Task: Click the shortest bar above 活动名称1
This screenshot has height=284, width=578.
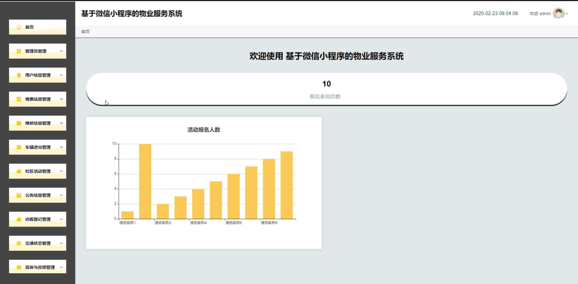Action: point(127,215)
